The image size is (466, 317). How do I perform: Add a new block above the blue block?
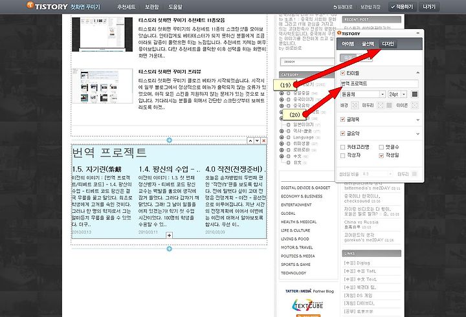pyautogui.click(x=169, y=140)
